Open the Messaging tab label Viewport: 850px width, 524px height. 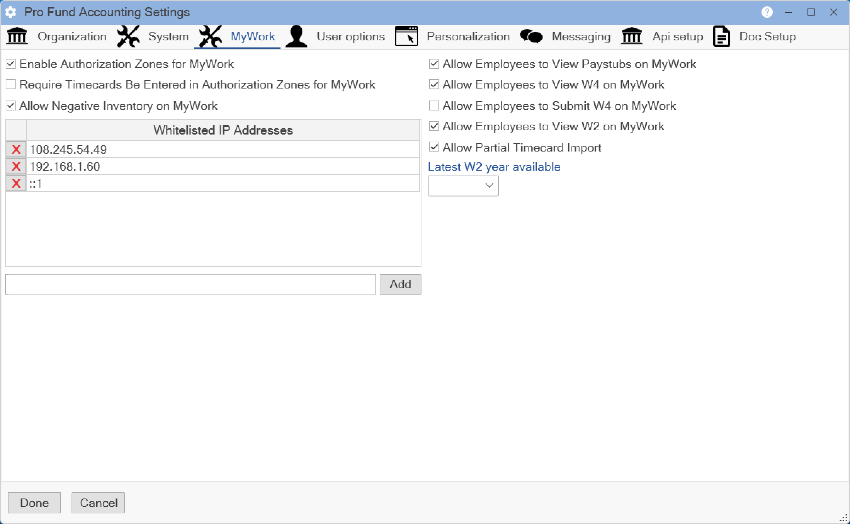click(x=581, y=36)
